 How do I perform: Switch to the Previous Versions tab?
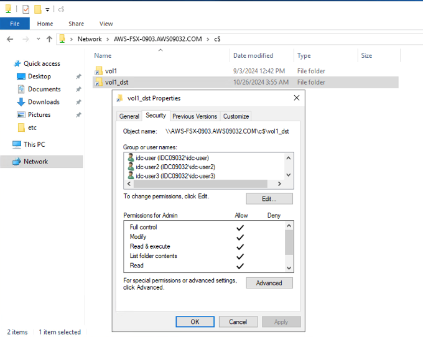195,116
